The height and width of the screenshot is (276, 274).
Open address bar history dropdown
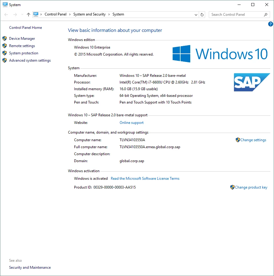[x=196, y=15]
